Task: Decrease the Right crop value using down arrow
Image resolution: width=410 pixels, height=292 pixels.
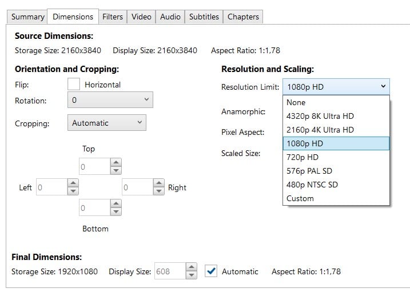Action: click(x=158, y=191)
